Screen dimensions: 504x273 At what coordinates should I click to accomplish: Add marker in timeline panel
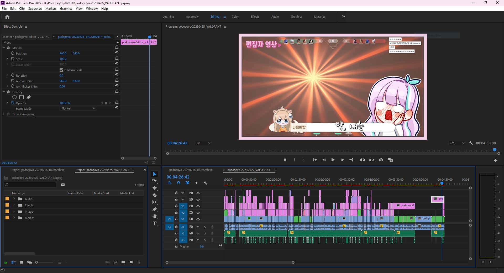[196, 183]
